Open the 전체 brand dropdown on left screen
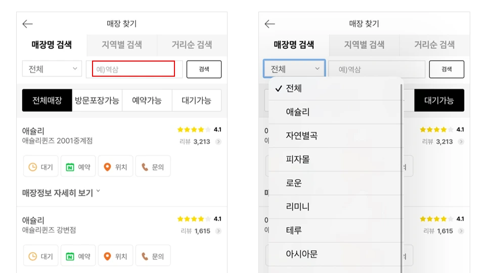This screenshot has height=273, width=492. 52,69
